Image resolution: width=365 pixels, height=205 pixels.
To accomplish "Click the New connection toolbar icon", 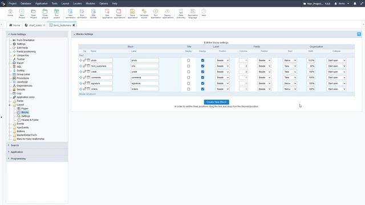I will tap(70, 14).
